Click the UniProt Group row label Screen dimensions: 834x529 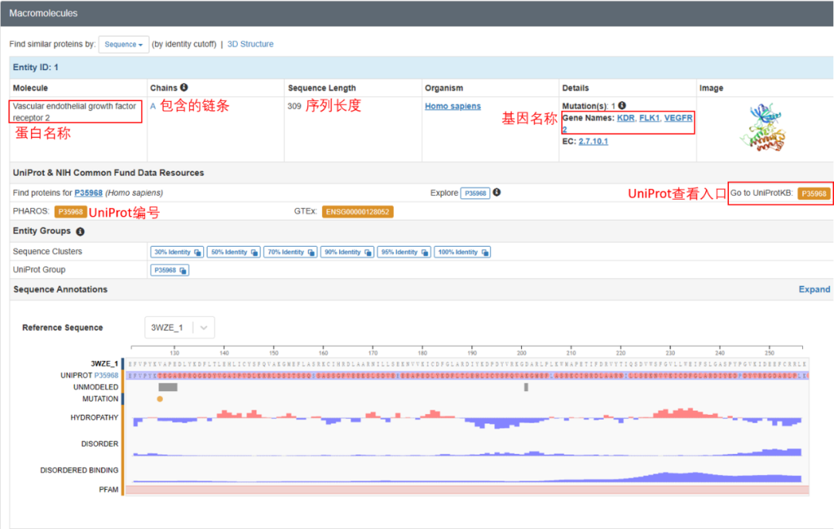[x=39, y=270]
